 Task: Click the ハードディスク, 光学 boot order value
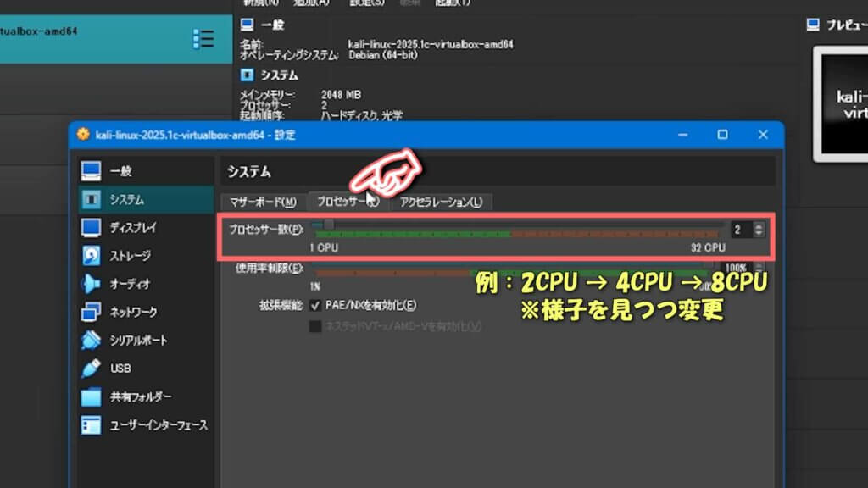(x=362, y=115)
